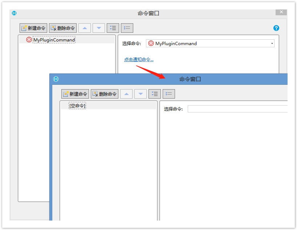Click 新建命令 in the back command window
The height and width of the screenshot is (230, 297).
[33, 28]
